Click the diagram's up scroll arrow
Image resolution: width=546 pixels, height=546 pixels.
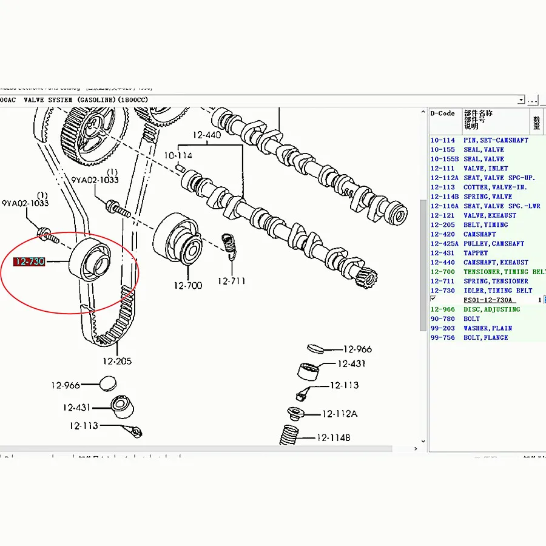coord(423,112)
